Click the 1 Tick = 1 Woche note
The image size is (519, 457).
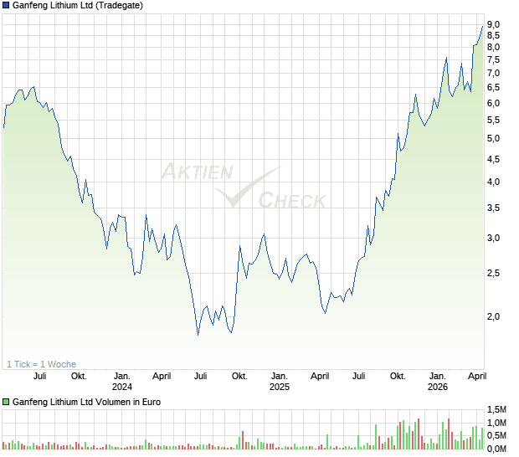pyautogui.click(x=41, y=364)
